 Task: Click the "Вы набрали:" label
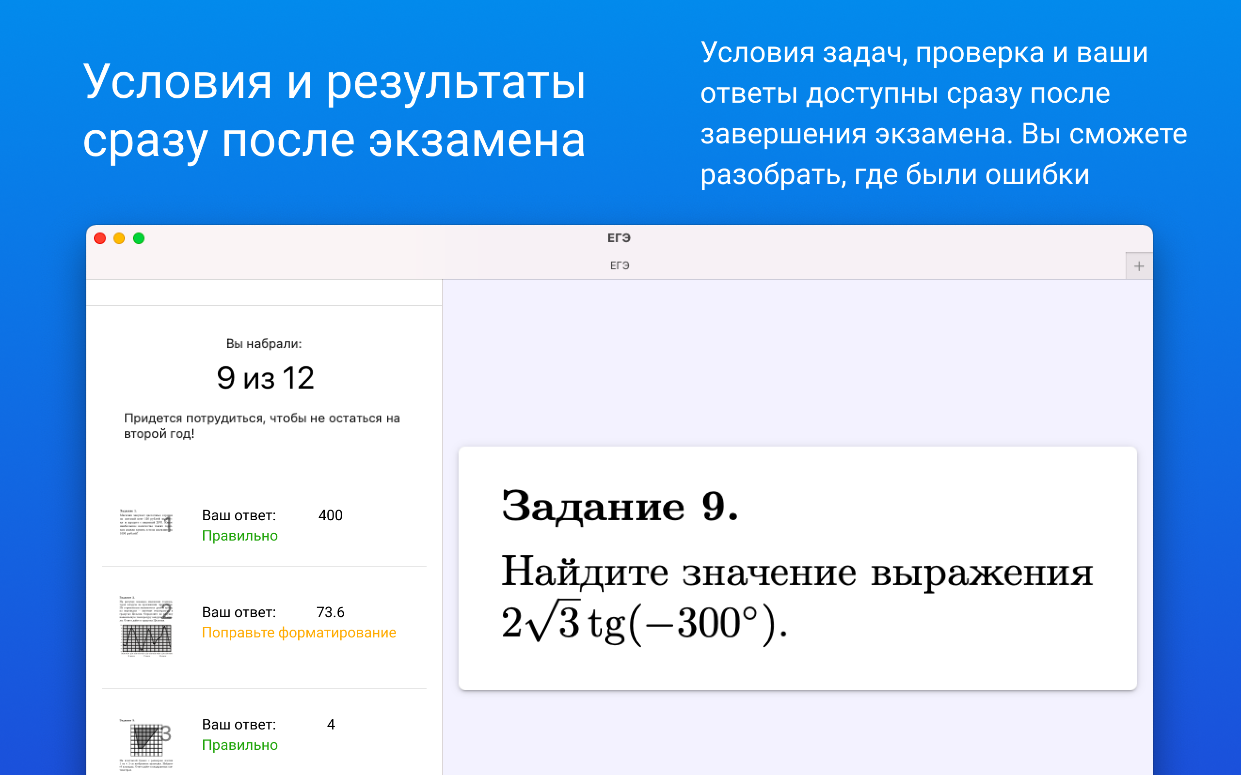(264, 343)
